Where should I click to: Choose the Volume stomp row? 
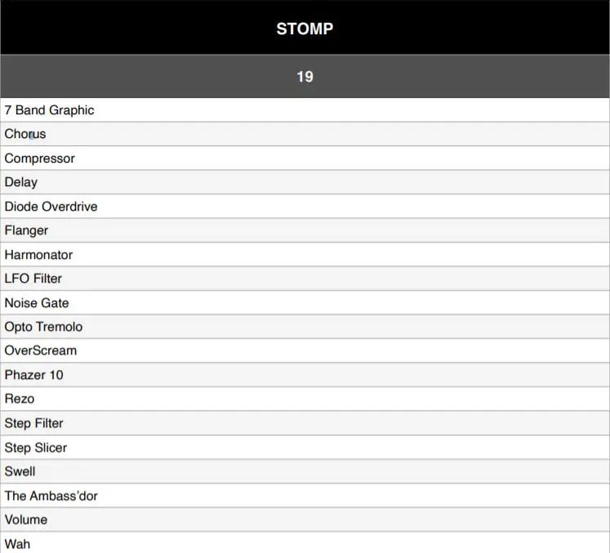point(26,520)
